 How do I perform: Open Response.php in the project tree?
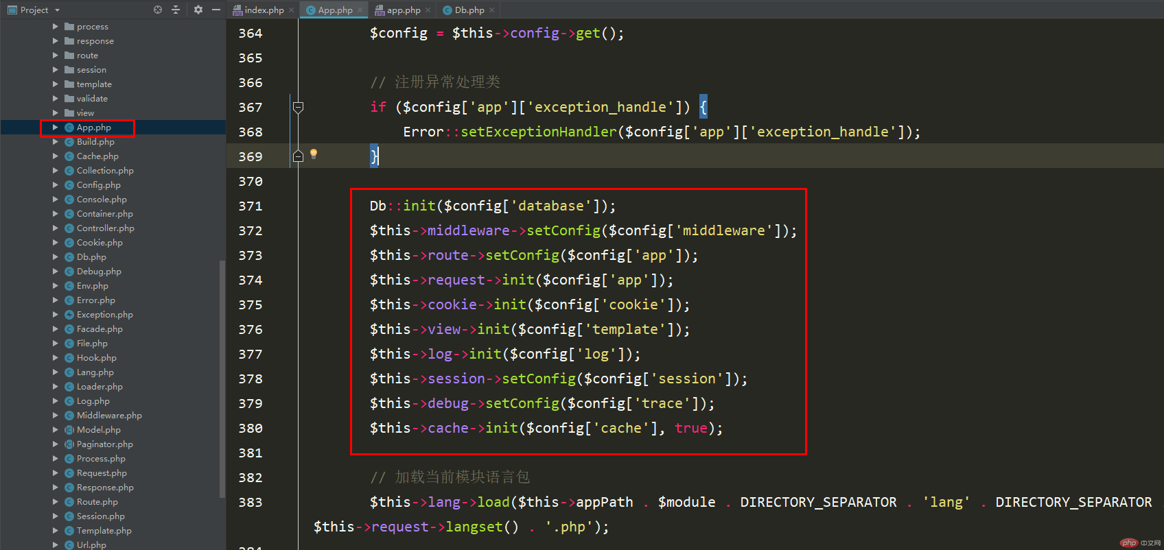(x=105, y=488)
